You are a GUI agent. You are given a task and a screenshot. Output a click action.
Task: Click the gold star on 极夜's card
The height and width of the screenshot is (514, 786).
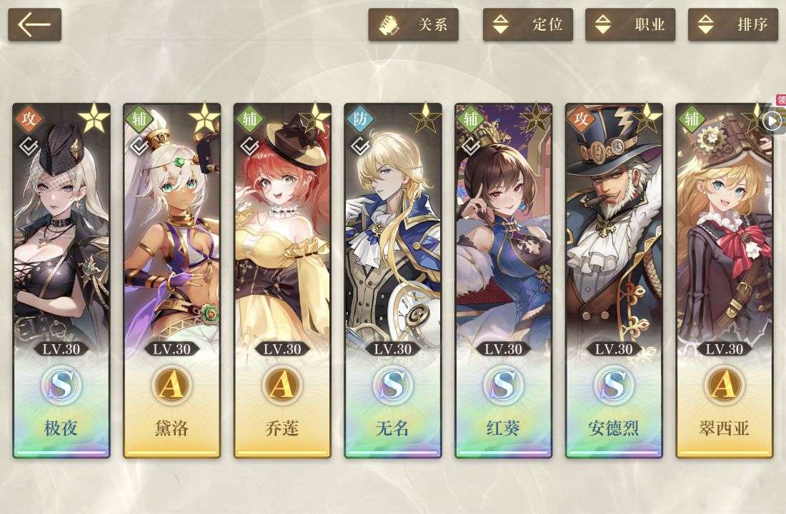tap(94, 119)
